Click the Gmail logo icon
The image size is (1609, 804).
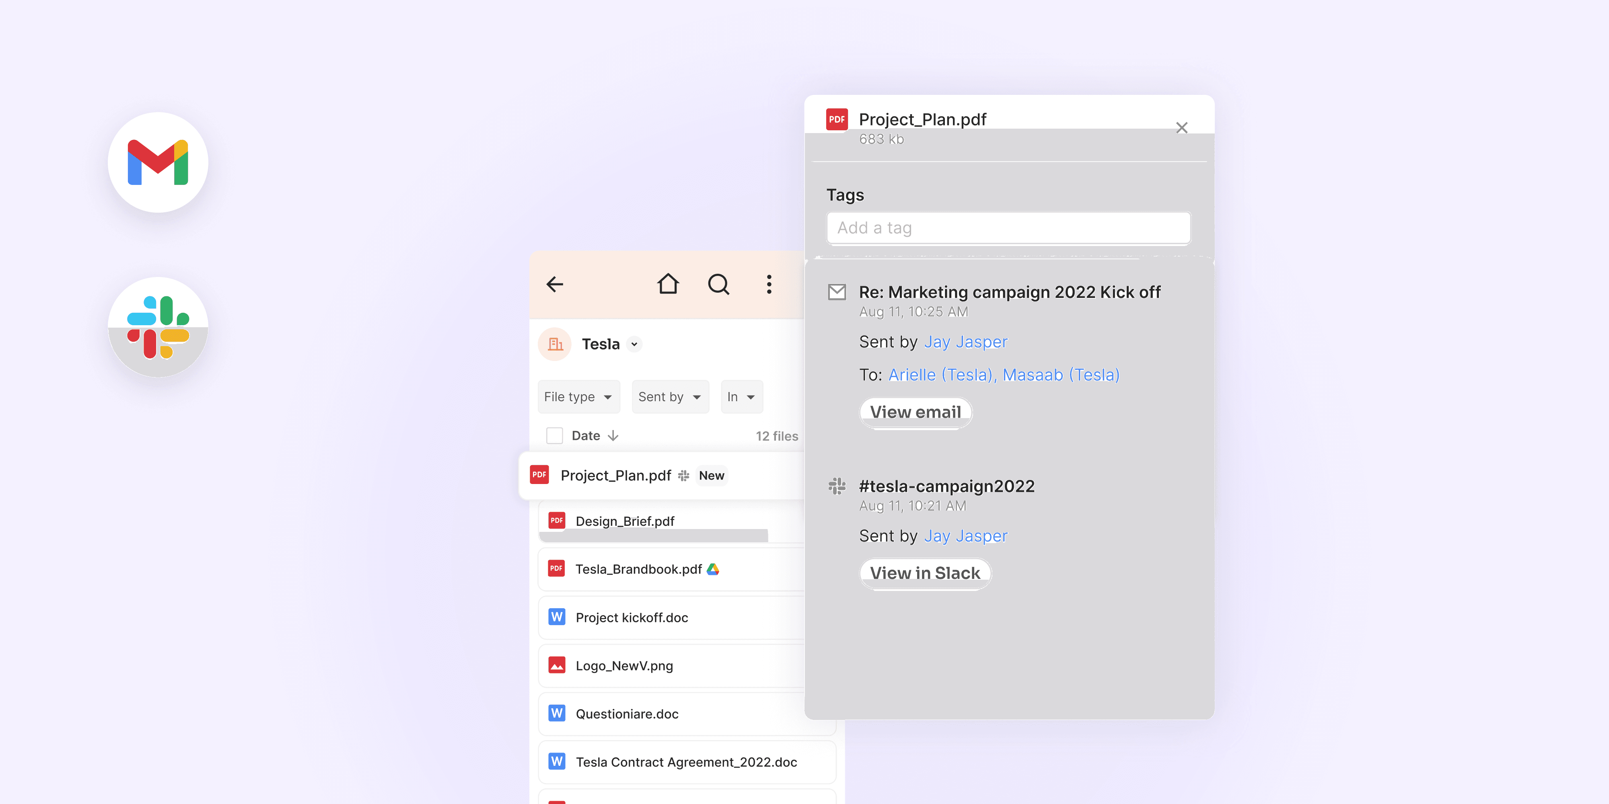[x=158, y=162]
